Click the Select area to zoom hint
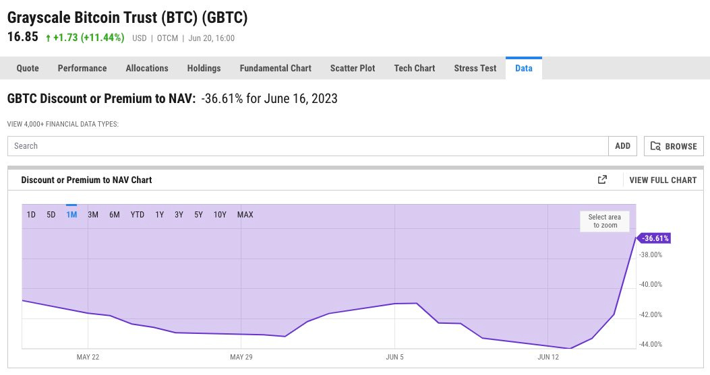 point(605,221)
